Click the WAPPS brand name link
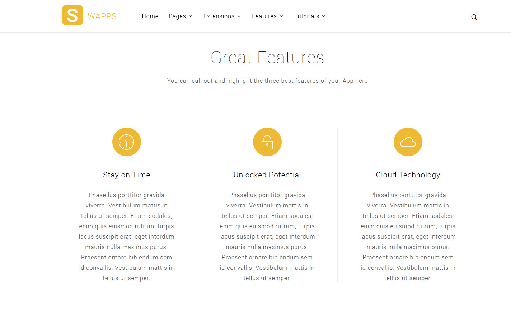This screenshot has width=511, height=325. point(102,16)
